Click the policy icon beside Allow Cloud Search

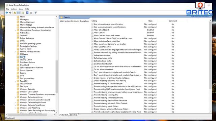[92, 30]
